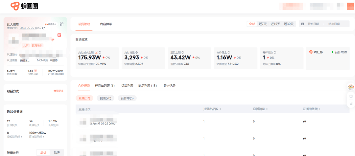This screenshot has height=156, width=355.
Task: Select the 视频(28) filter pill
Action: pyautogui.click(x=106, y=98)
